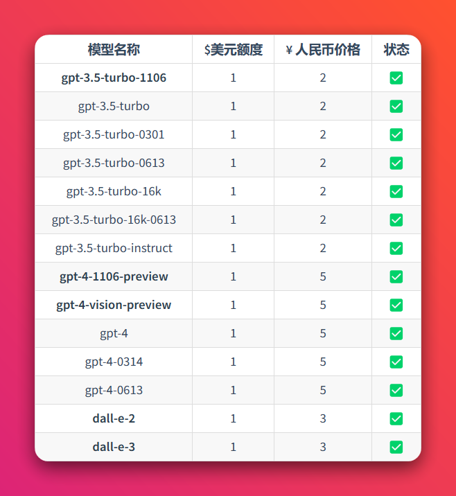Click the status check for gpt-3.5-turbo-instruct
Screen dimensions: 456x496
coord(396,248)
